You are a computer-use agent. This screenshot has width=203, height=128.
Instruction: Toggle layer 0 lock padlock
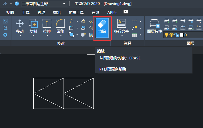[176, 35]
